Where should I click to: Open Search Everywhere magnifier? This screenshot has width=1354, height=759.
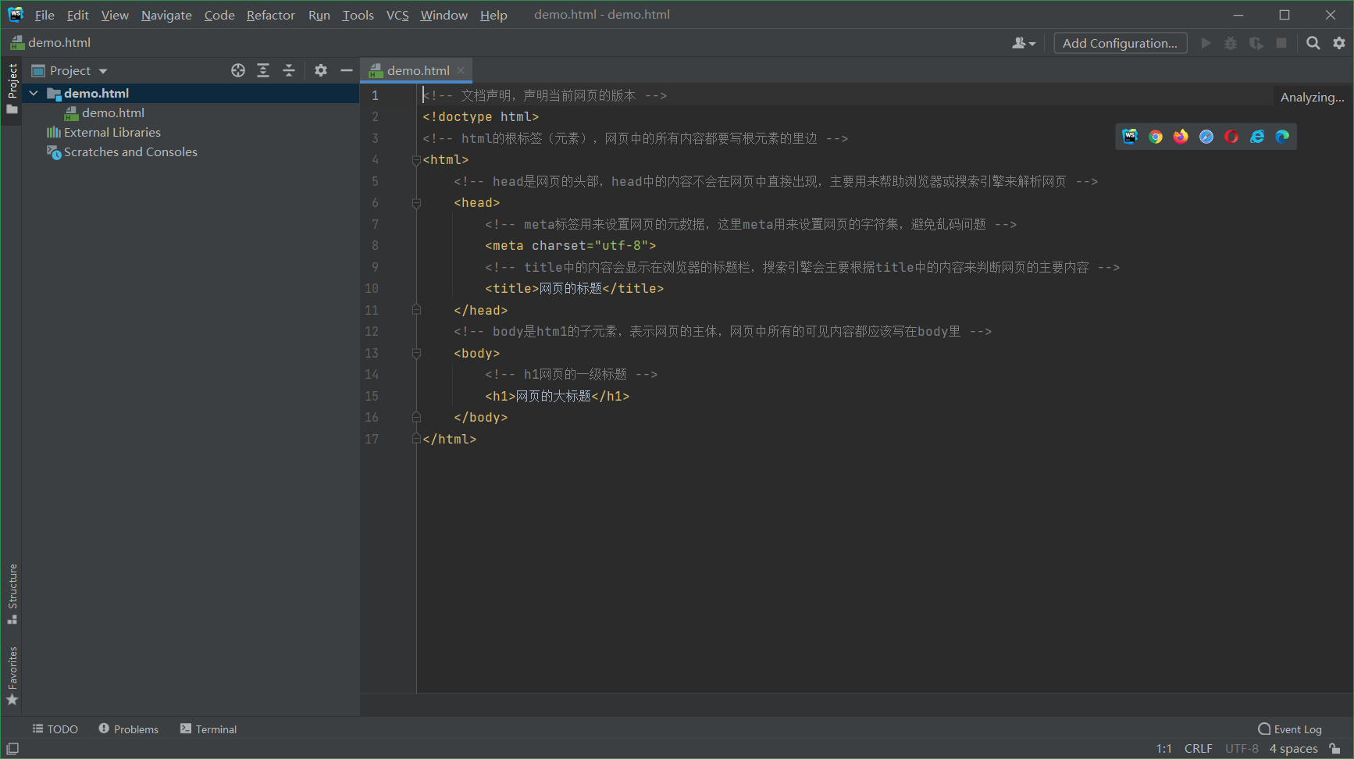[x=1313, y=43]
